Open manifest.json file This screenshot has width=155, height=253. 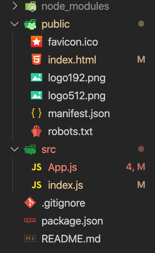[79, 114]
